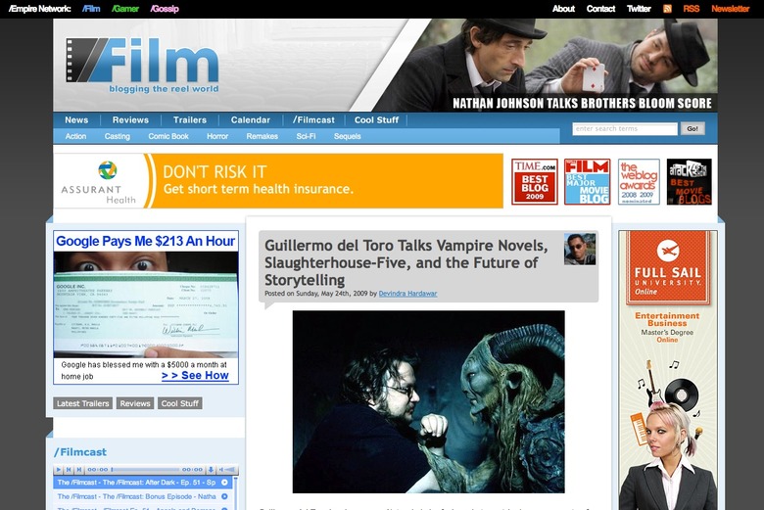Browse the Horror category
The image size is (764, 510).
pyautogui.click(x=217, y=136)
